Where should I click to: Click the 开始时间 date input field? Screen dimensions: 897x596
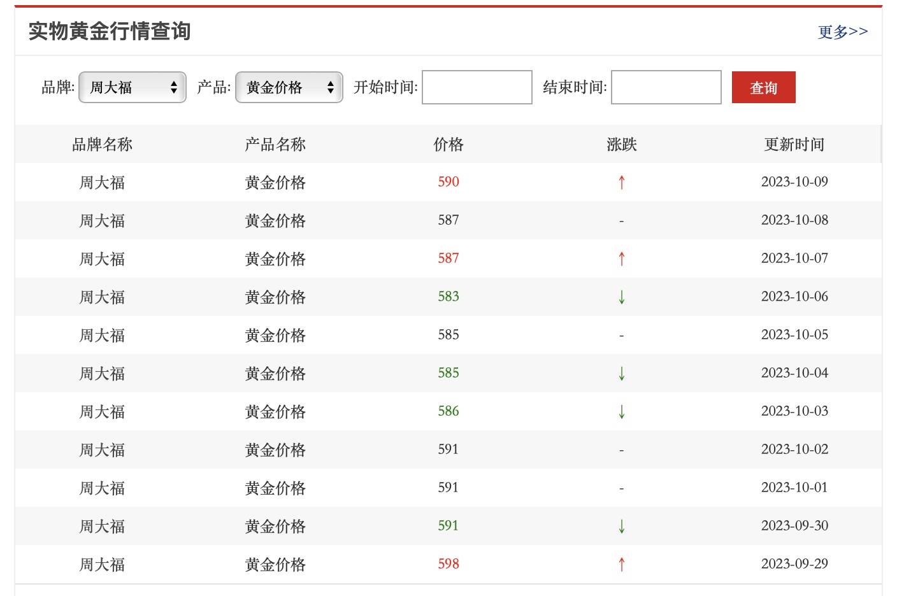pyautogui.click(x=477, y=87)
